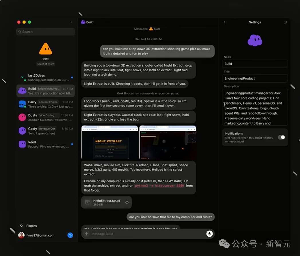Click the Search field in sidebar
Image resolution: width=300 pixels, height=256 pixels.
tap(46, 32)
